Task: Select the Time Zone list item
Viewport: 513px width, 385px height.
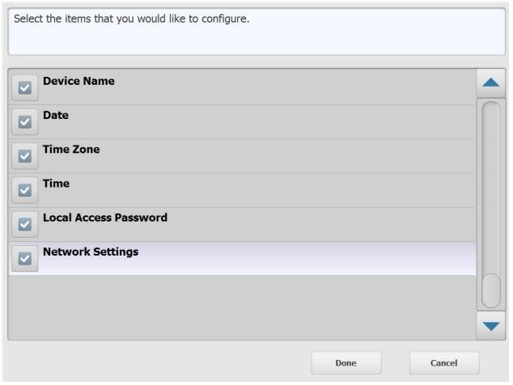Action: coord(242,156)
